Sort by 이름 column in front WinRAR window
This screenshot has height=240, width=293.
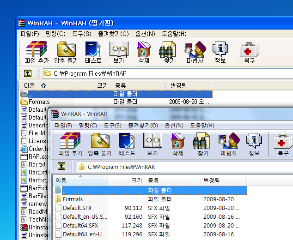point(80,180)
